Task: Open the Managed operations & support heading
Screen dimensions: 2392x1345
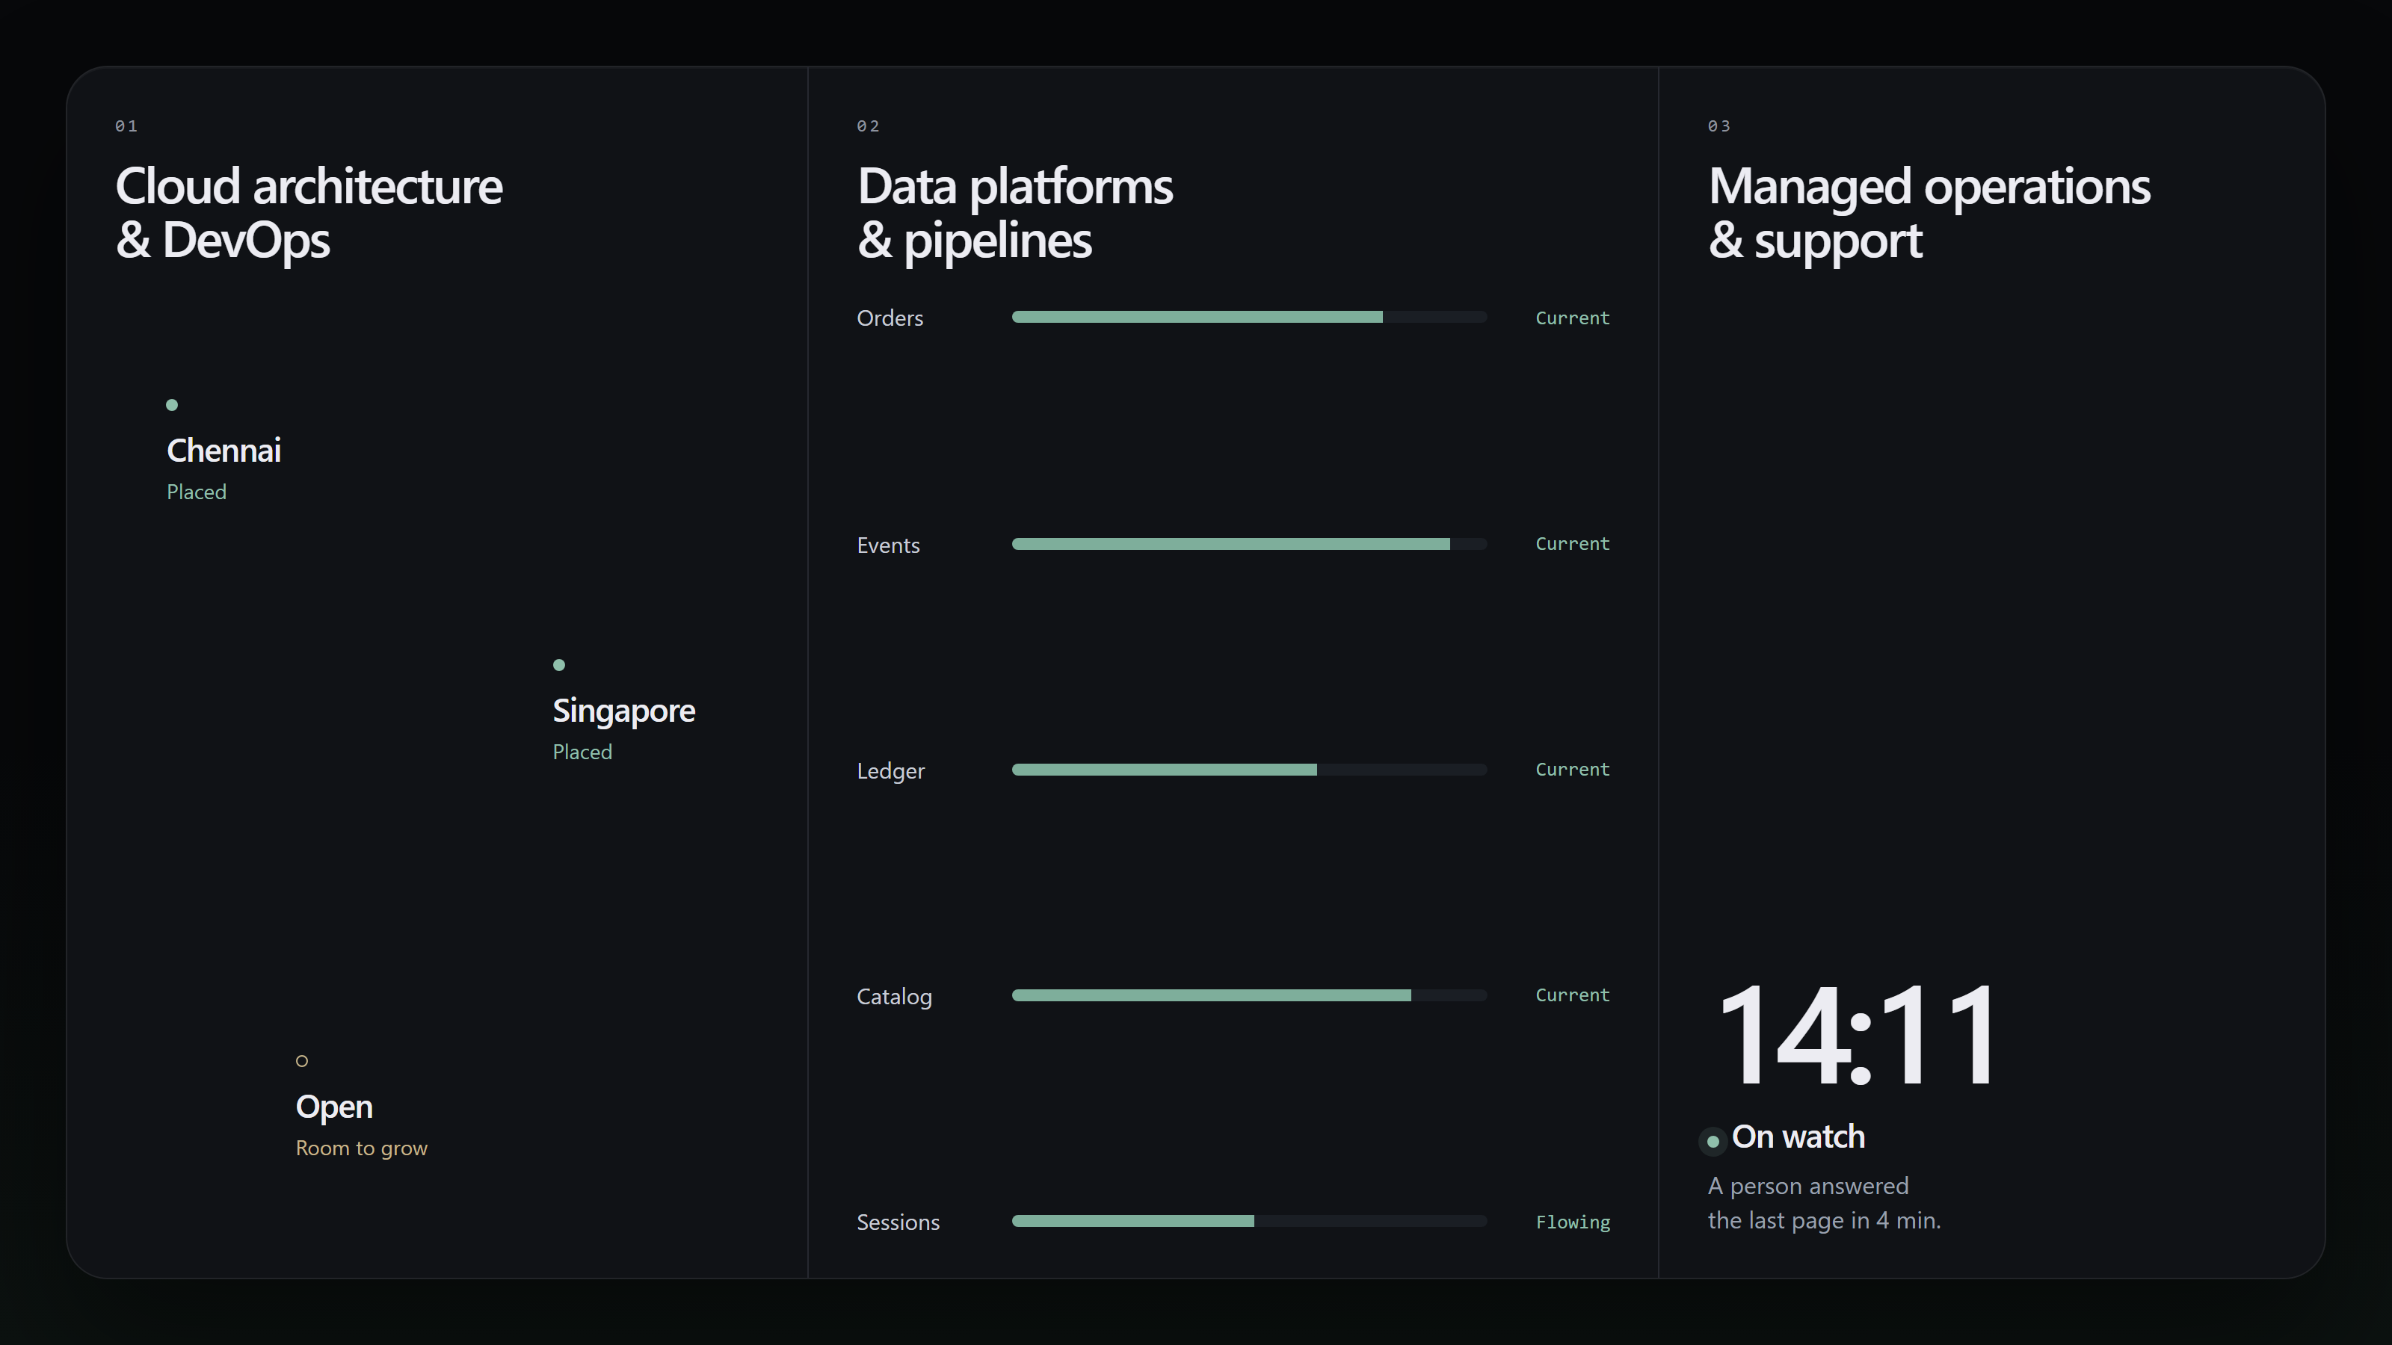Action: pyautogui.click(x=1929, y=214)
